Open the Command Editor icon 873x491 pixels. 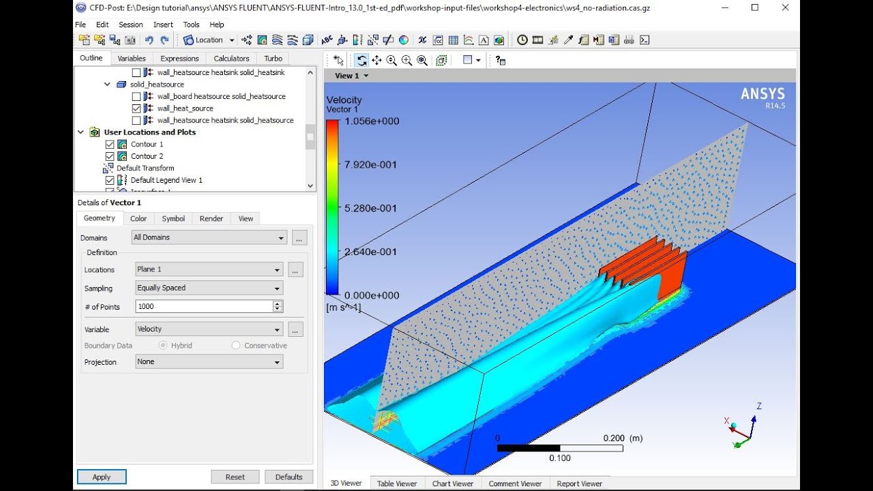point(644,40)
